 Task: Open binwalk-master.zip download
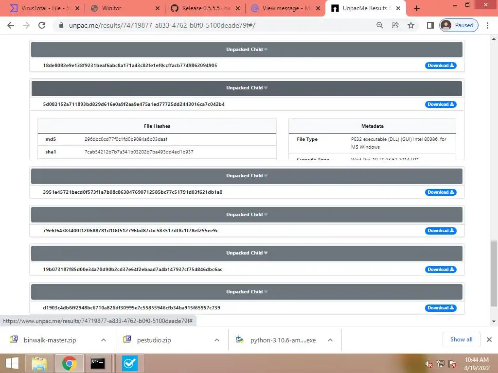[50, 340]
